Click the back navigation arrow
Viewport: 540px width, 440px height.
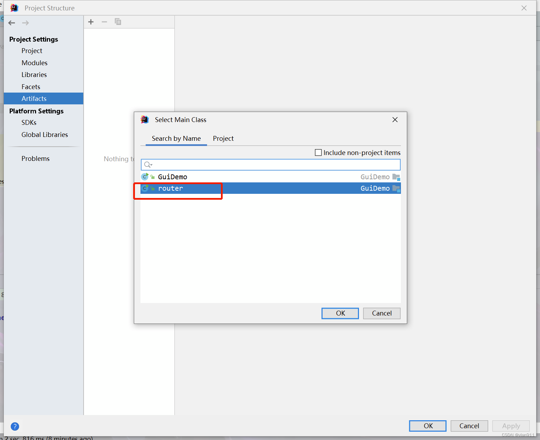pyautogui.click(x=12, y=23)
